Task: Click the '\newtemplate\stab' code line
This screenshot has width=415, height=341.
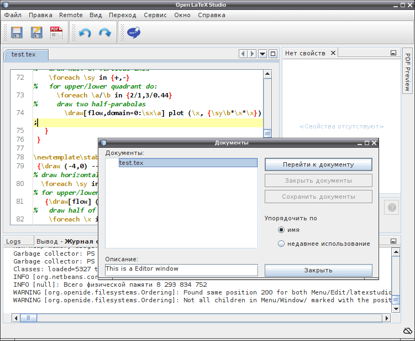Action: coord(66,157)
